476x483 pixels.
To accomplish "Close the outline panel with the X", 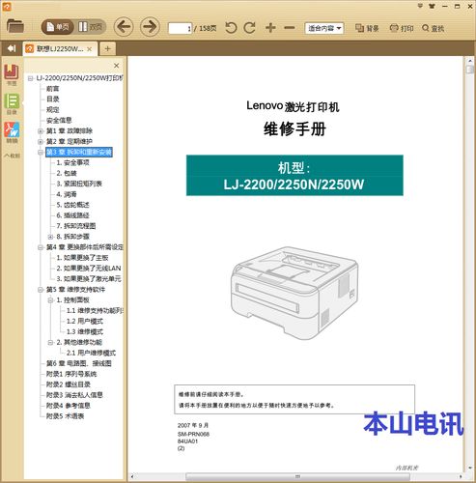I will (117, 66).
